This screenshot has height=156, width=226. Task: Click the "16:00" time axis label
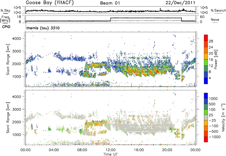click(x=139, y=150)
